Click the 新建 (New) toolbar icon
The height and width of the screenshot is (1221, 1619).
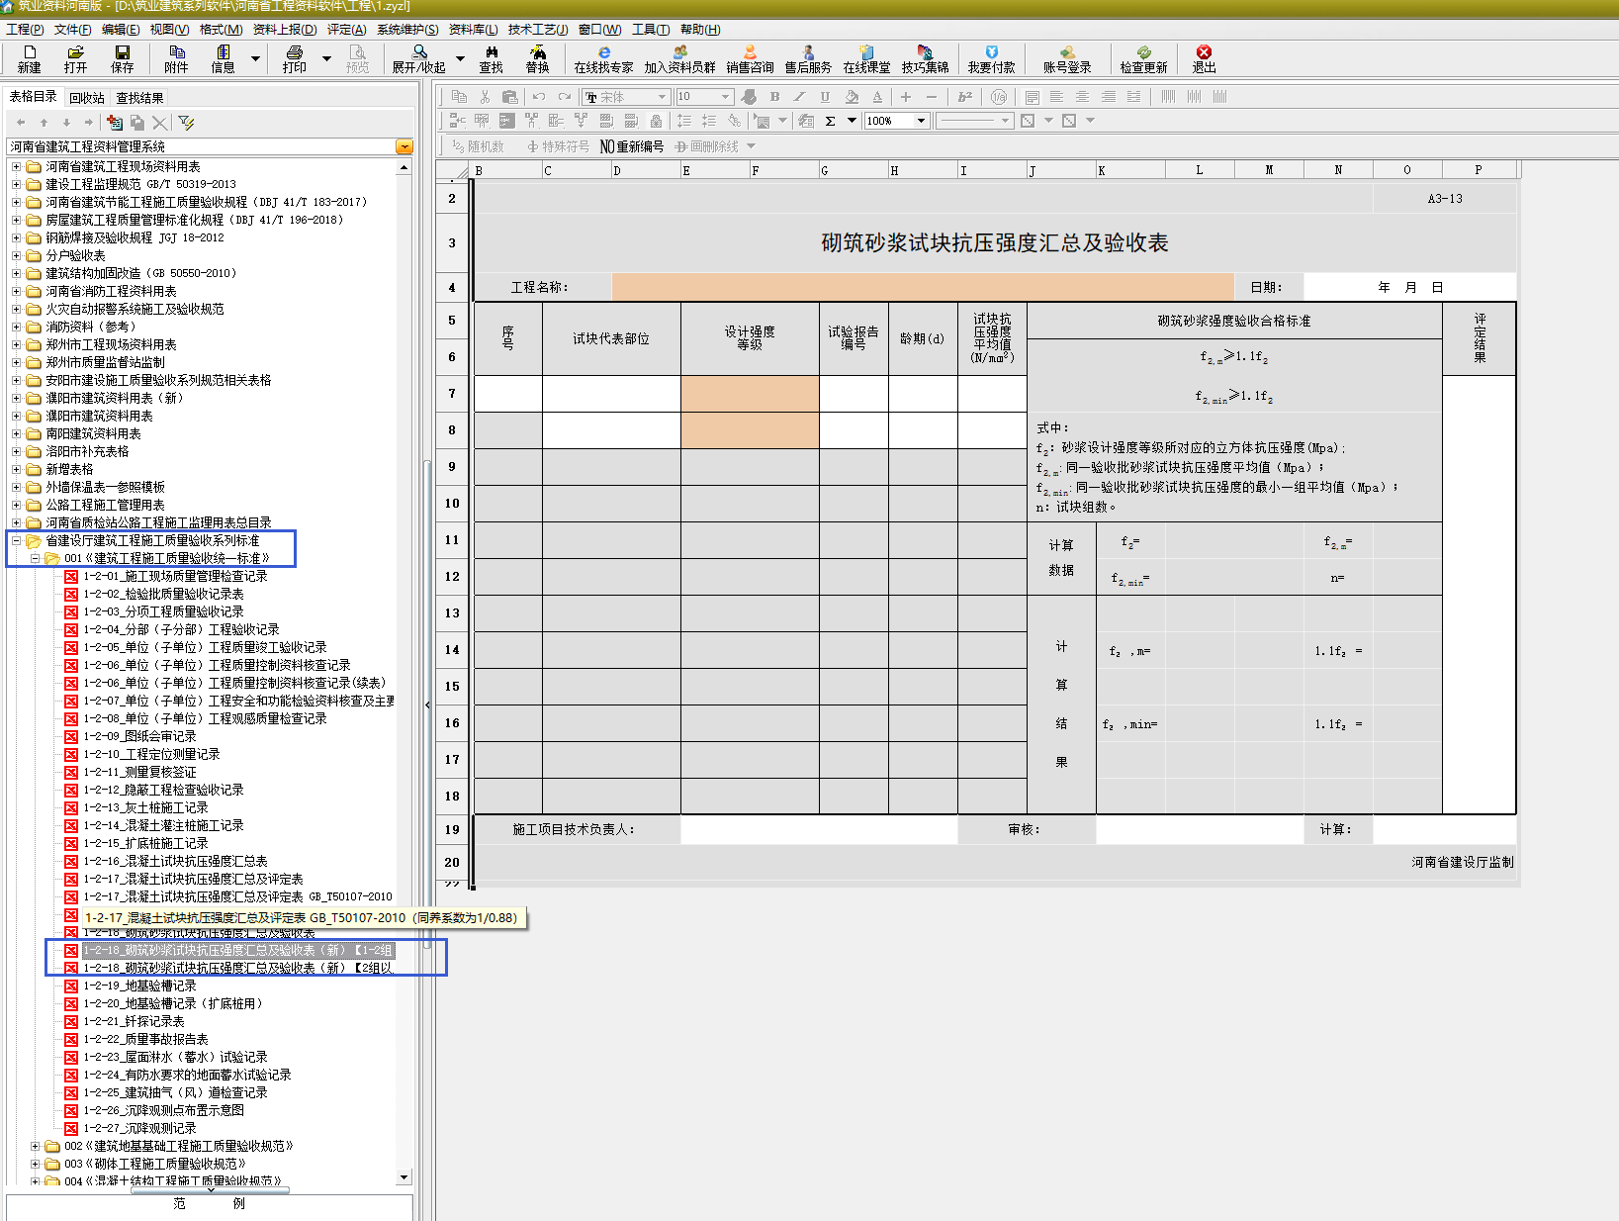click(30, 59)
